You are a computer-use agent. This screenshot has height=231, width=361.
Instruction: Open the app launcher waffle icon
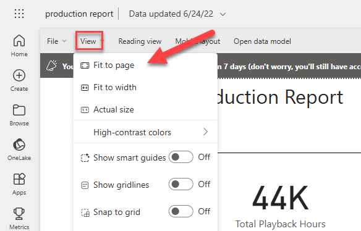click(19, 14)
